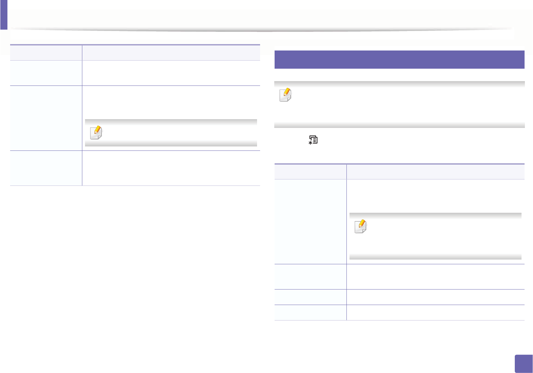Click the tall first-row narrow cell in the right table
Screen dimensions: 533x373
(x=310, y=222)
